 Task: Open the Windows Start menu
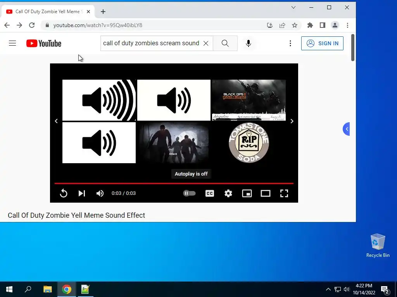click(x=9, y=289)
